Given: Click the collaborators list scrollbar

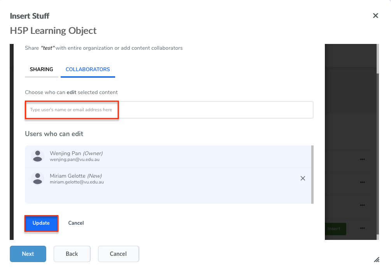Looking at the screenshot, I should click(x=312, y=175).
